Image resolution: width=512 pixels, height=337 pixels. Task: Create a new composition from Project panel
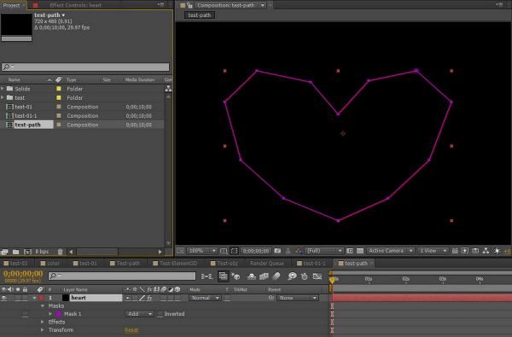(28, 252)
